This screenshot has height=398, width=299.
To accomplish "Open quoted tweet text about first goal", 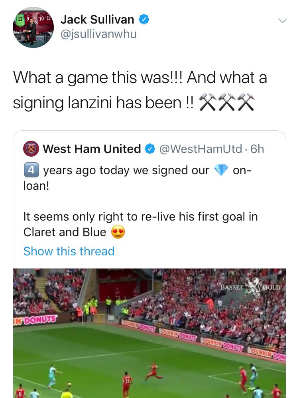I will (x=140, y=225).
